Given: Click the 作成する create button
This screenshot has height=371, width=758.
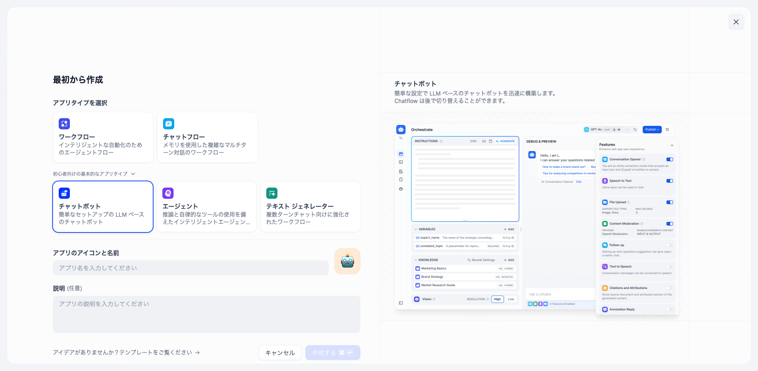Looking at the screenshot, I should pos(333,353).
